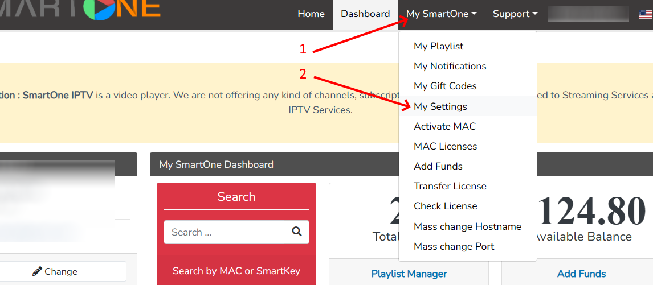Select the Dashboard tab
The height and width of the screenshot is (285, 653).
click(365, 14)
